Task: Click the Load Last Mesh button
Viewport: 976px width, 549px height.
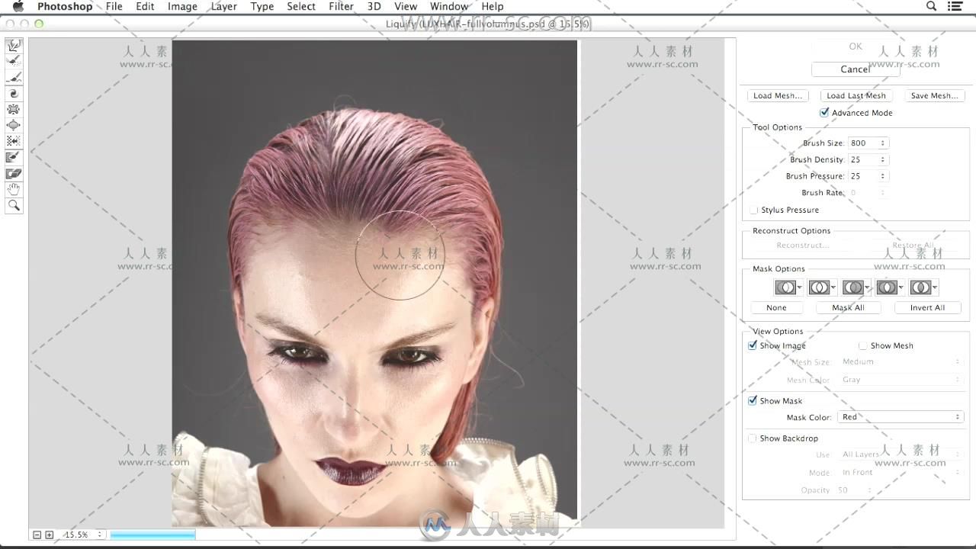Action: (x=856, y=95)
